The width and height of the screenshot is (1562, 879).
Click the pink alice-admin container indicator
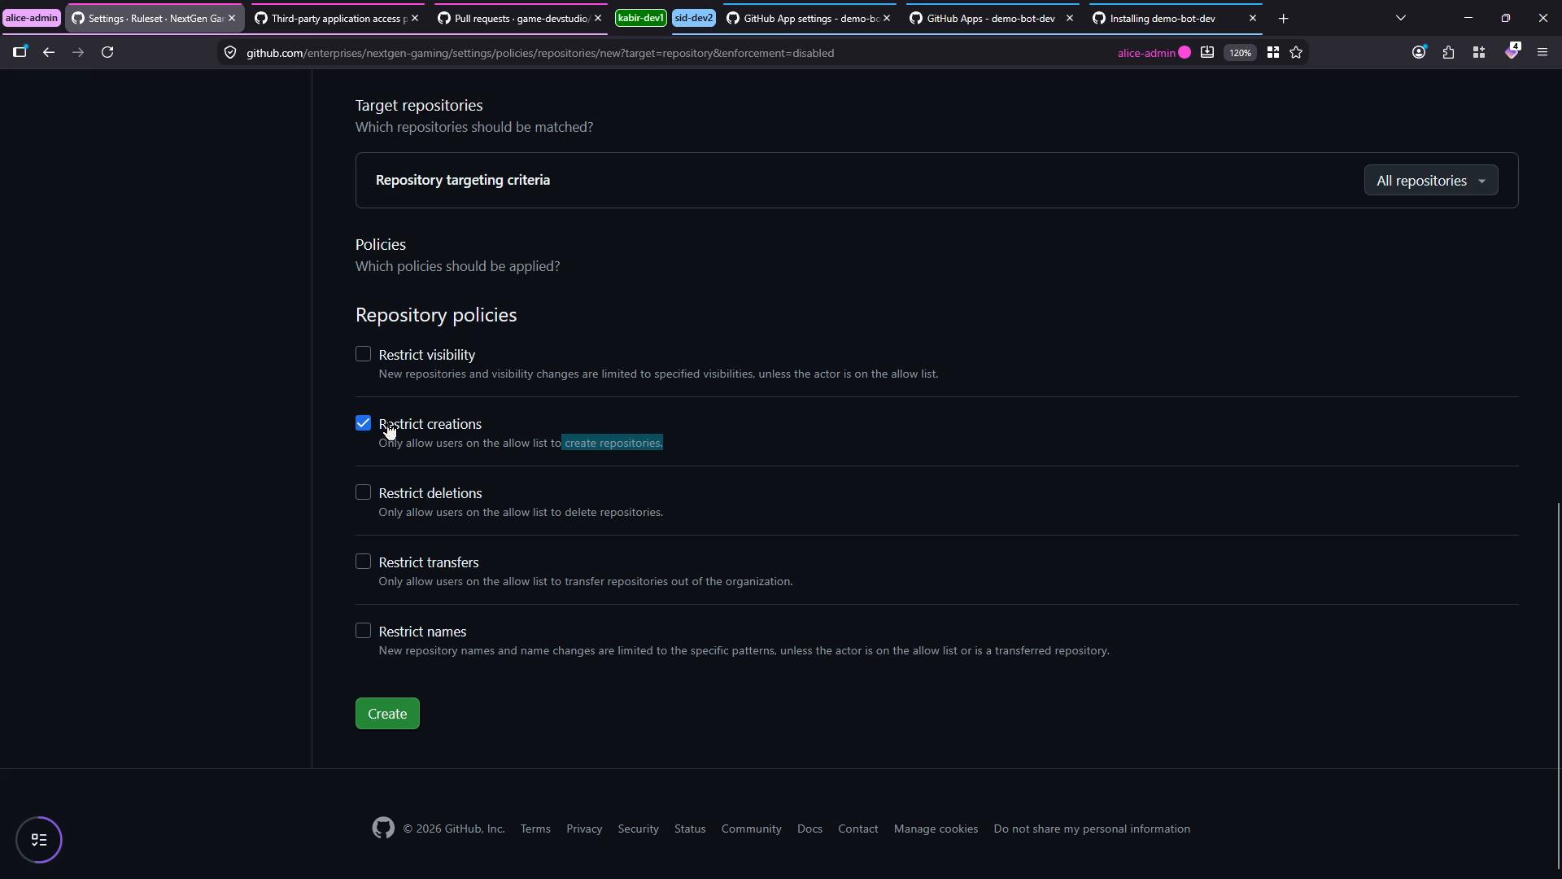pyautogui.click(x=1154, y=53)
